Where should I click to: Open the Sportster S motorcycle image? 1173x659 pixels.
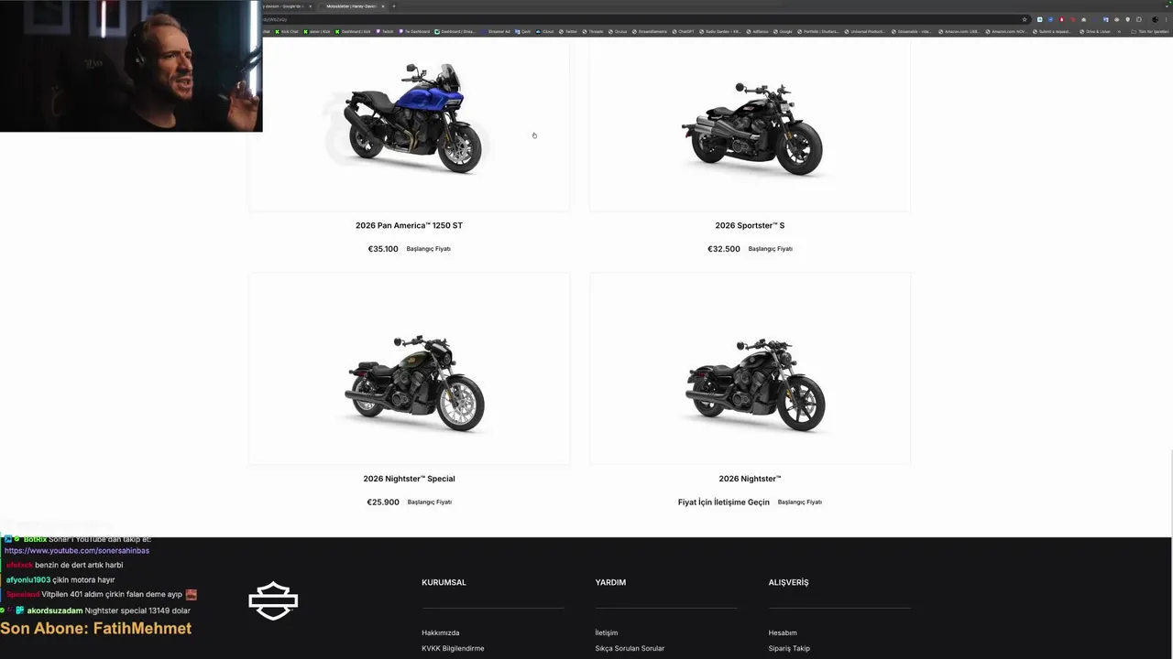point(751,128)
